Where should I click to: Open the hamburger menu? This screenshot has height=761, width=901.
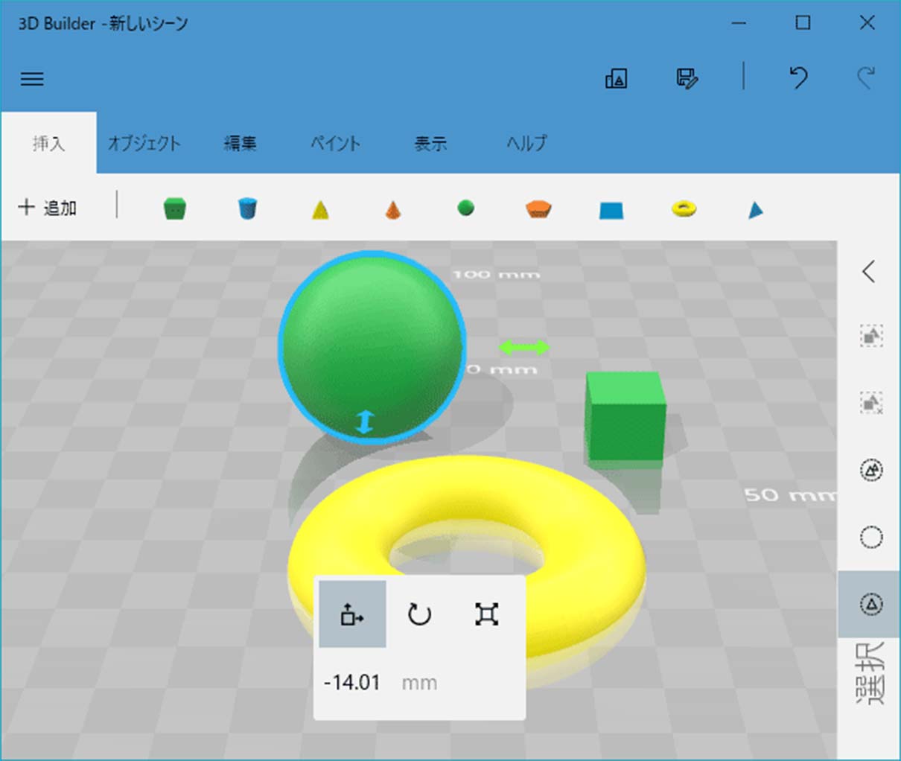32,78
